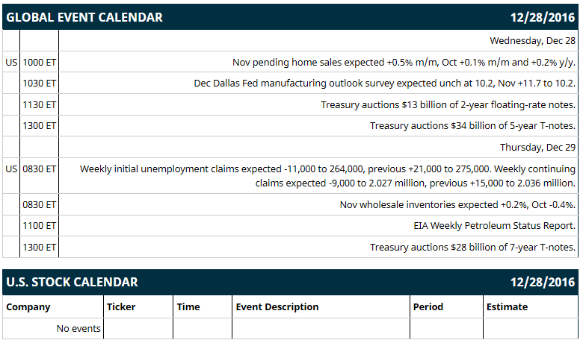
Task: Click the Period column header
Action: [428, 306]
